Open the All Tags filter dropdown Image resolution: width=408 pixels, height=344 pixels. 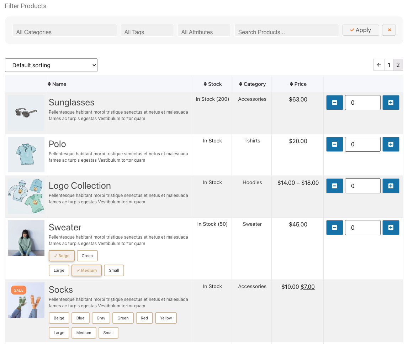pyautogui.click(x=147, y=31)
